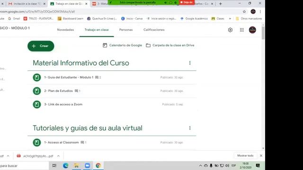Image resolution: width=303 pixels, height=170 pixels.
Task: Open the Inicio - Canva bookmark
Action: [132, 18]
